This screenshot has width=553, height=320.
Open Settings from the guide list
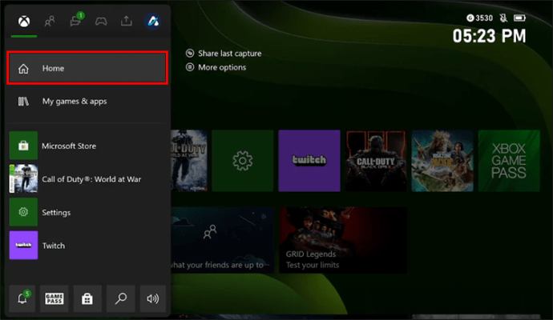coord(87,212)
